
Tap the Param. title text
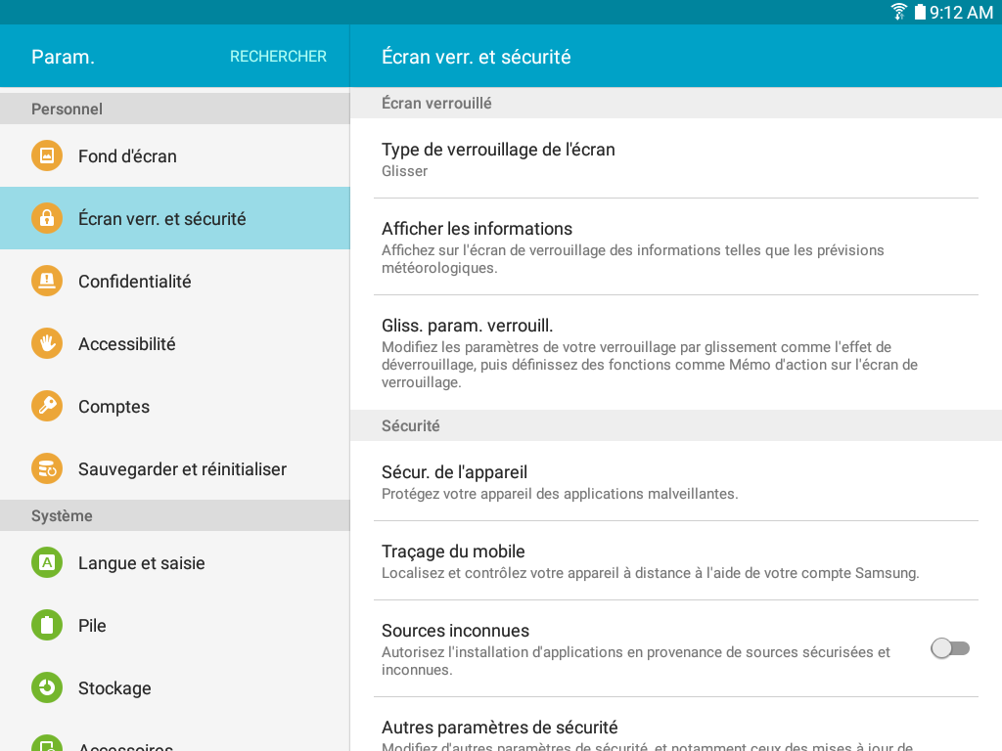tap(63, 56)
